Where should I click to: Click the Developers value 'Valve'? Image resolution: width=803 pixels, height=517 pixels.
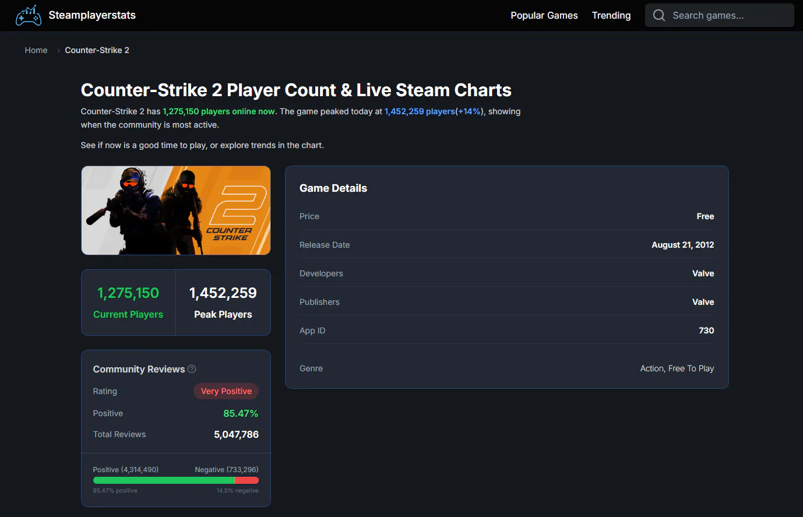tap(703, 273)
